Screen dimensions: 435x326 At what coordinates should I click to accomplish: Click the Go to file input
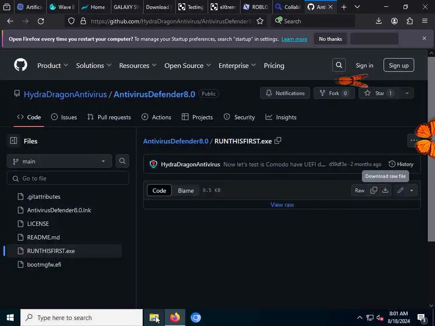[68, 178]
